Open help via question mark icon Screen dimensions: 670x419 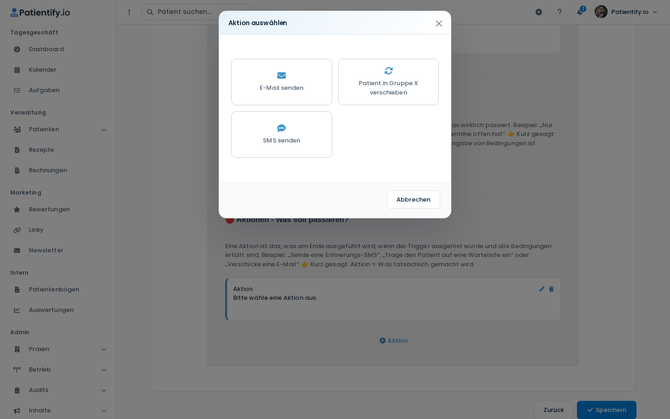pyautogui.click(x=560, y=12)
